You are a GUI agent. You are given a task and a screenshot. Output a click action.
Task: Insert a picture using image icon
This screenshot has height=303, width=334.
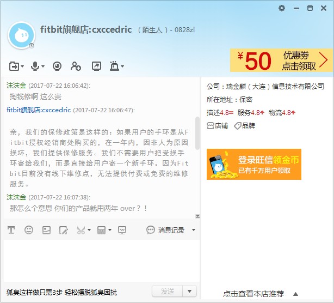click(x=46, y=230)
